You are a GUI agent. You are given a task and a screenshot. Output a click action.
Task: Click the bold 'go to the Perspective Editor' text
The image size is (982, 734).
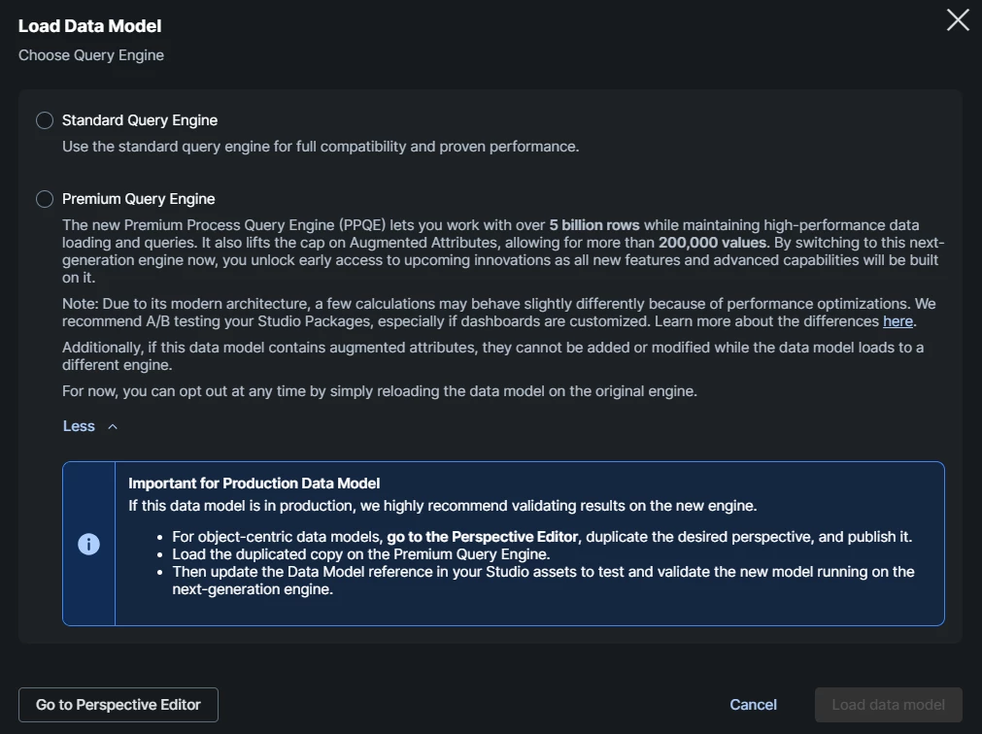click(483, 537)
